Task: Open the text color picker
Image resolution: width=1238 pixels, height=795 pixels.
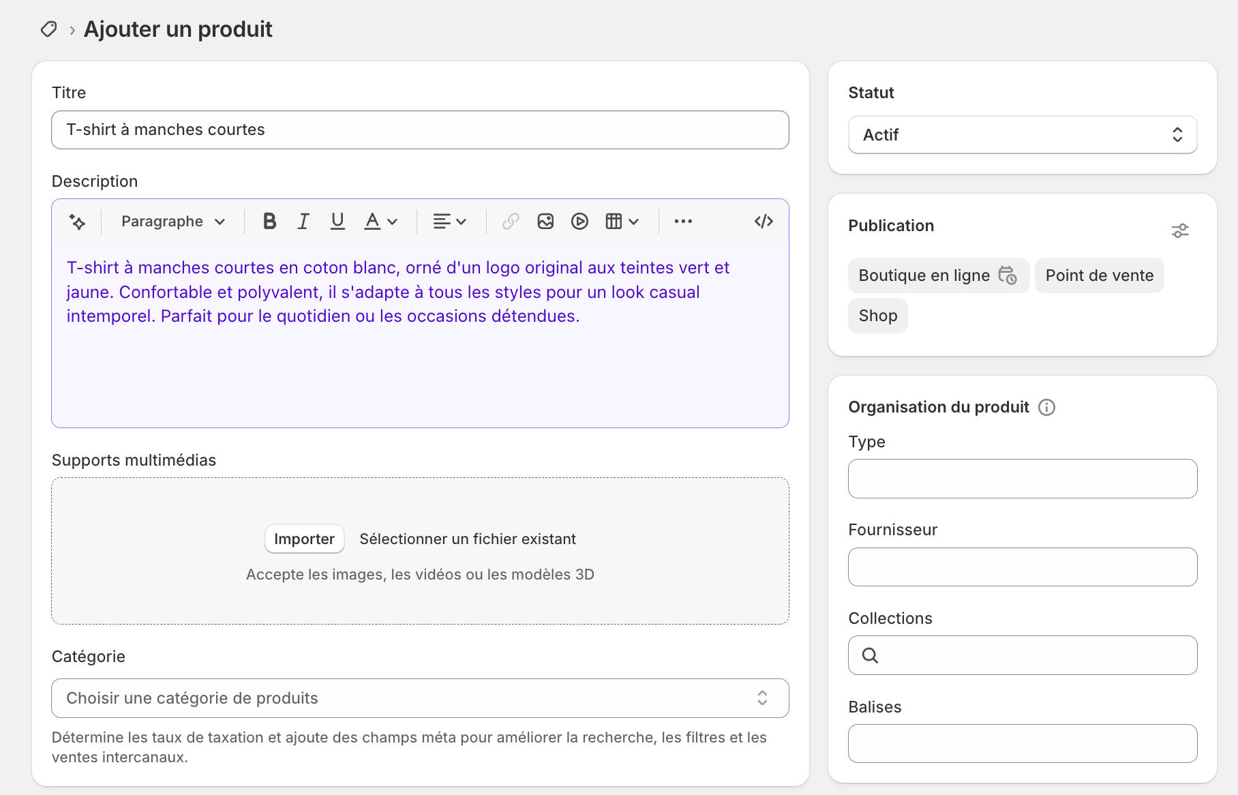Action: (x=380, y=221)
